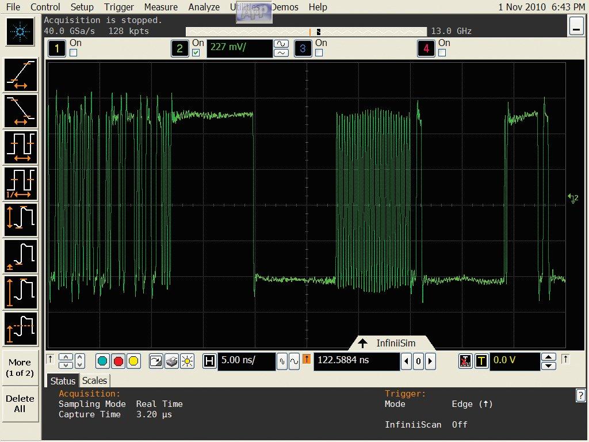Click the Delete All button
Image resolution: width=589 pixels, height=442 pixels.
tap(20, 403)
